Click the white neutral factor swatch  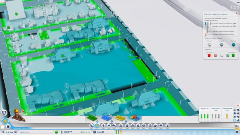pos(222,55)
